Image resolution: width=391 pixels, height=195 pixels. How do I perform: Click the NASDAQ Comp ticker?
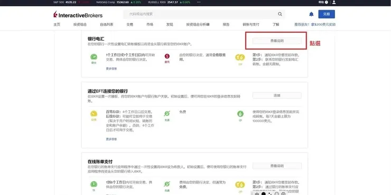point(118,2)
